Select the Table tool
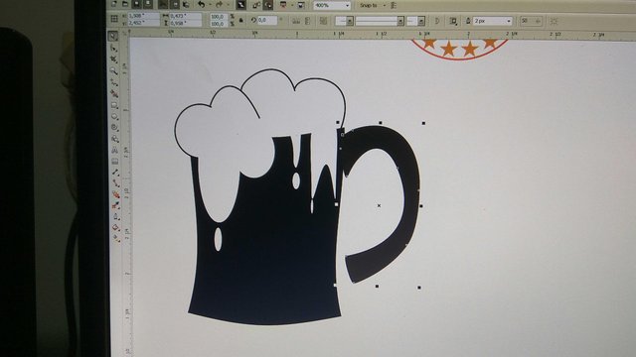636x357 pixels. [115, 161]
